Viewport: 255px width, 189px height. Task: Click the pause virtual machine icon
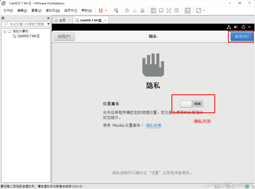tap(101, 11)
